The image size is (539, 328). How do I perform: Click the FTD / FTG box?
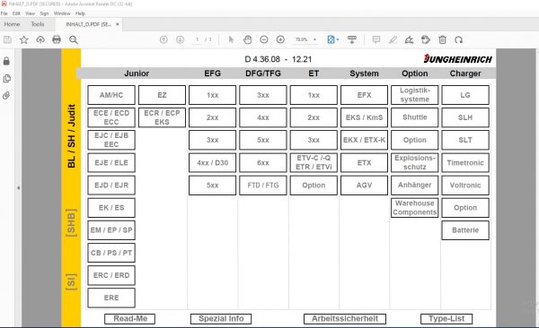pyautogui.click(x=263, y=186)
